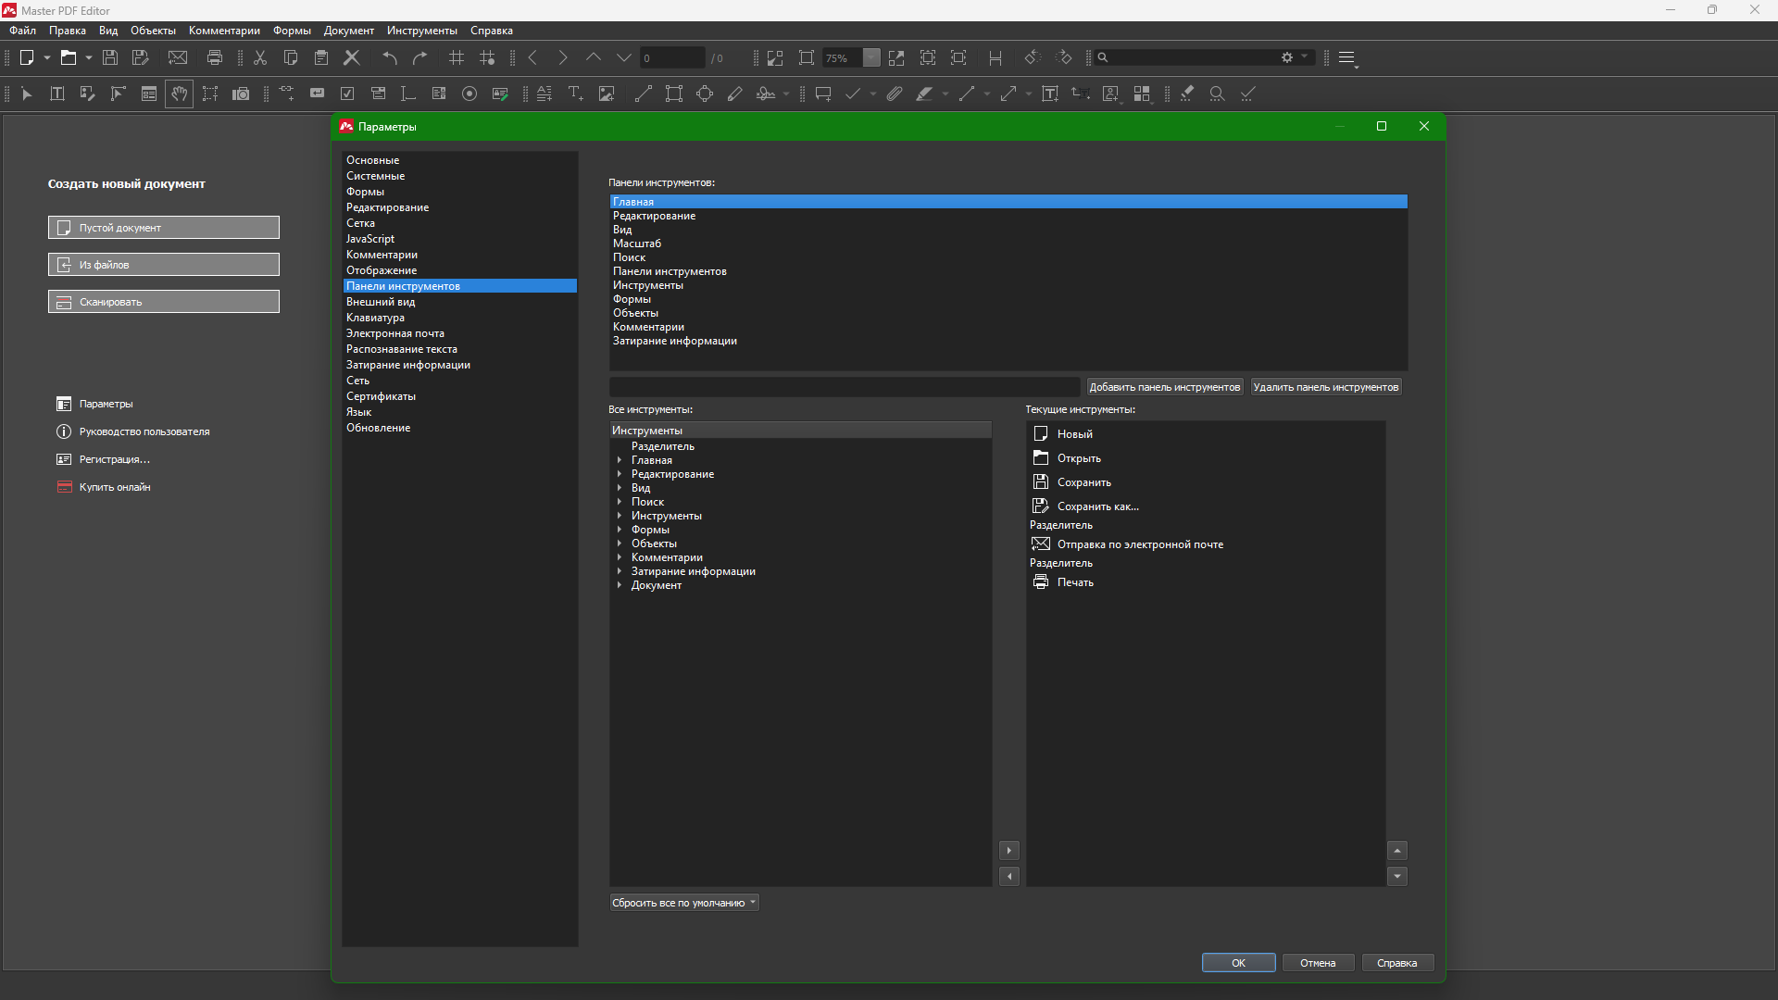1778x1000 pixels.
Task: Open the 75% zoom dropdown
Action: [871, 57]
